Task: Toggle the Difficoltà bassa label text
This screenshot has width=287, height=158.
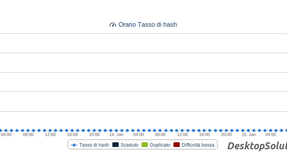Action: point(198,145)
